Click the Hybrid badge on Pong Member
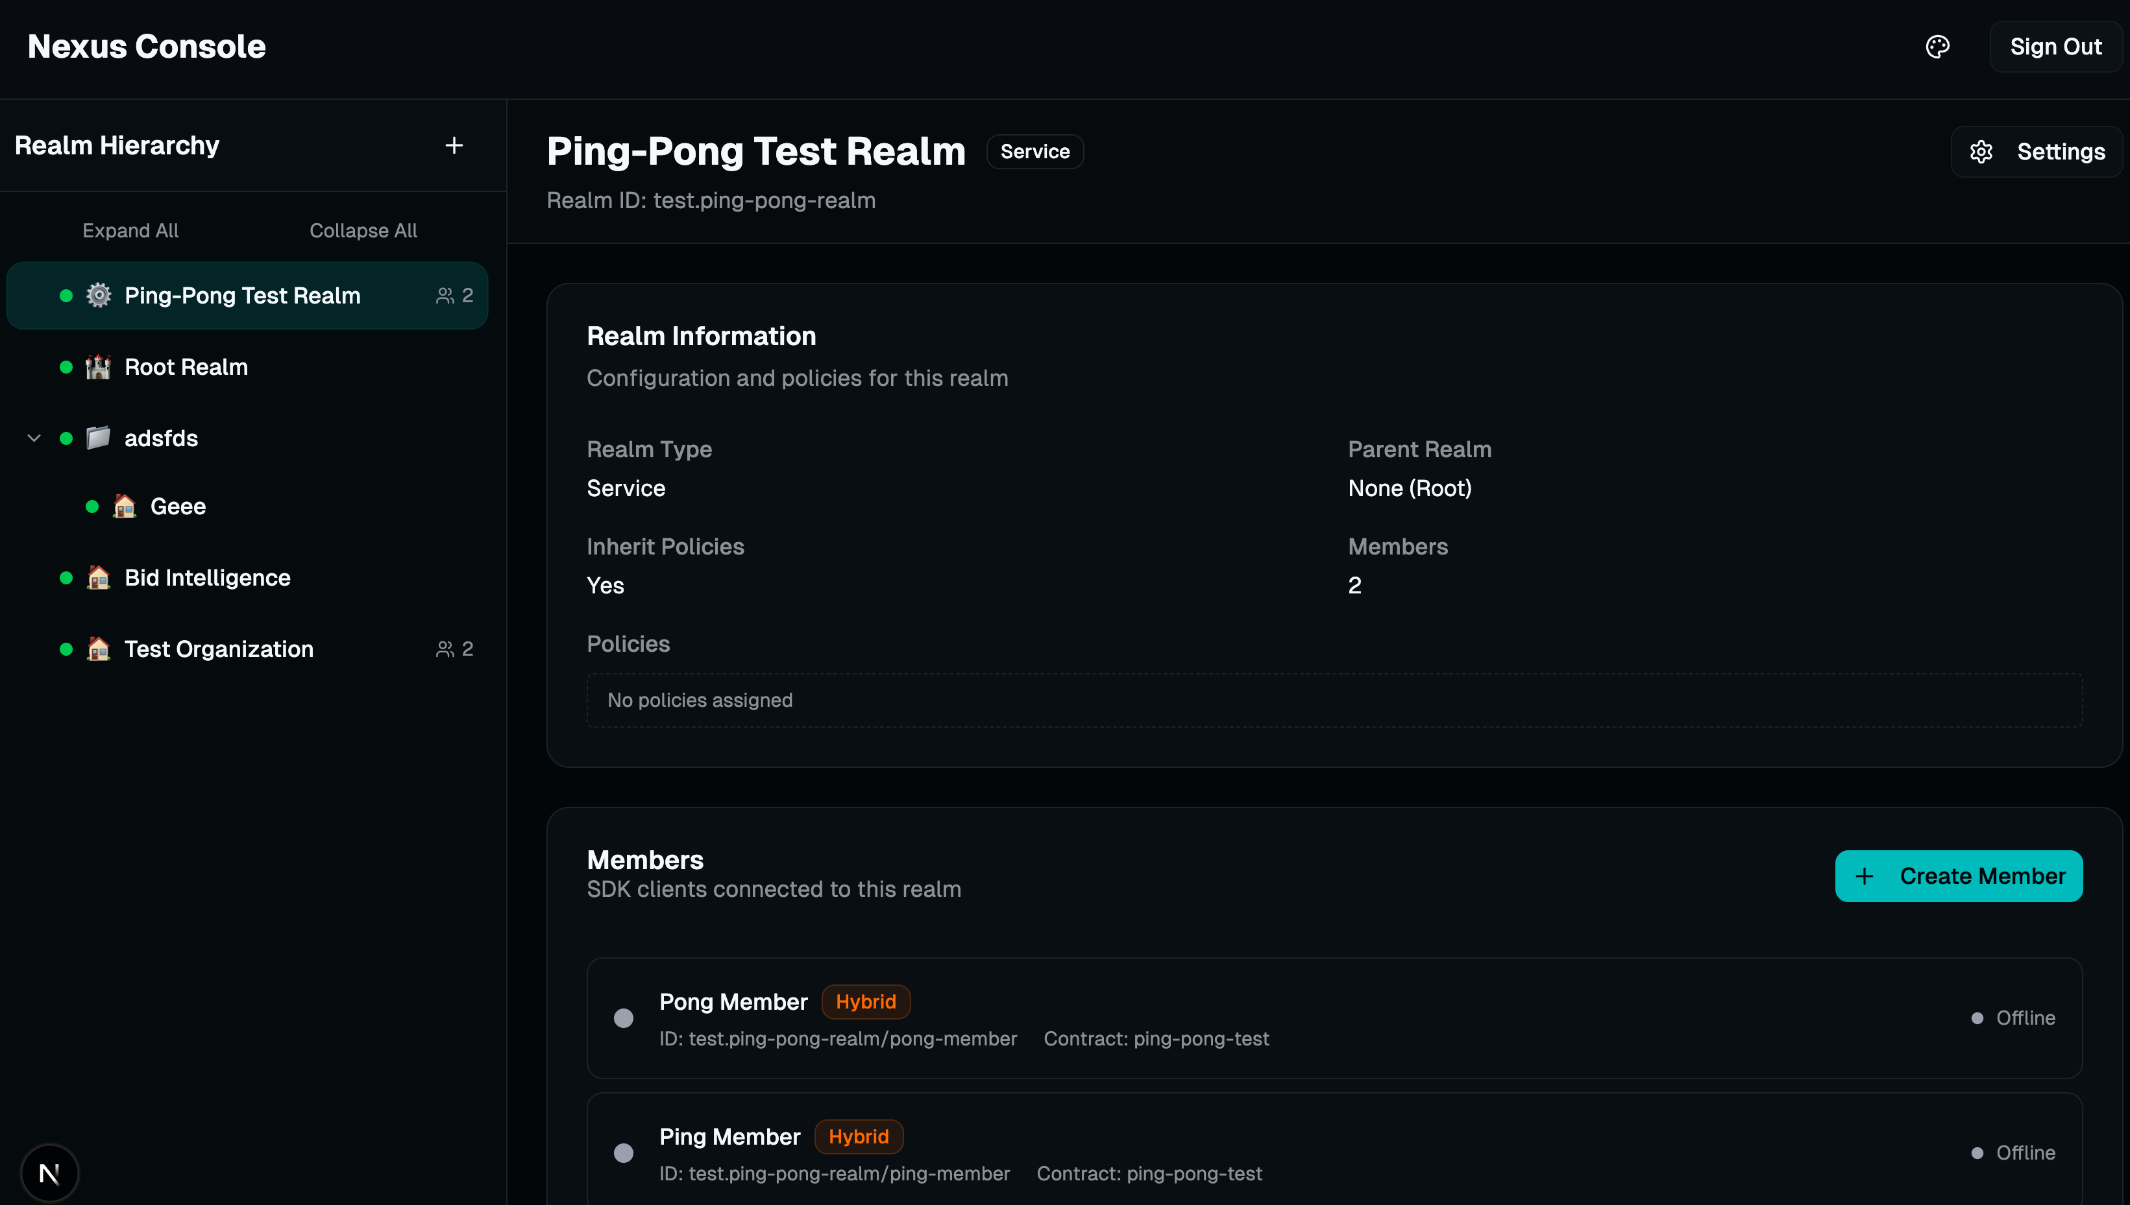Screen dimensions: 2130x1205 (866, 1001)
